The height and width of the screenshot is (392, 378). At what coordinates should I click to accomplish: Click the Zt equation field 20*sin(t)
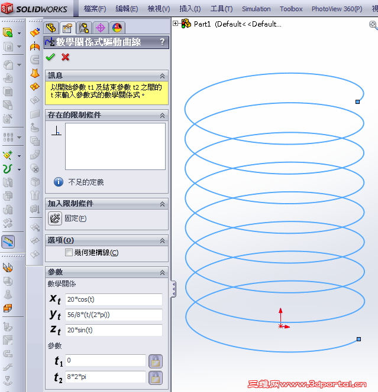coord(114,330)
